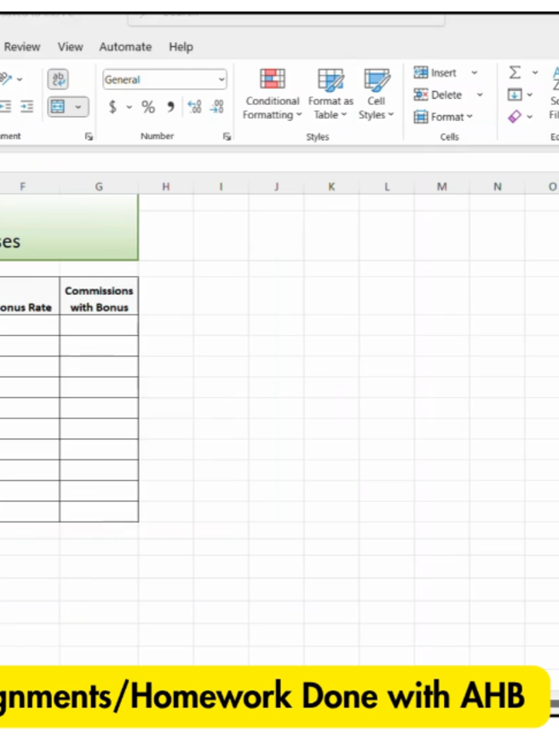Select the "Commissions with Bonus" header cell
The height and width of the screenshot is (745, 559).
click(99, 296)
